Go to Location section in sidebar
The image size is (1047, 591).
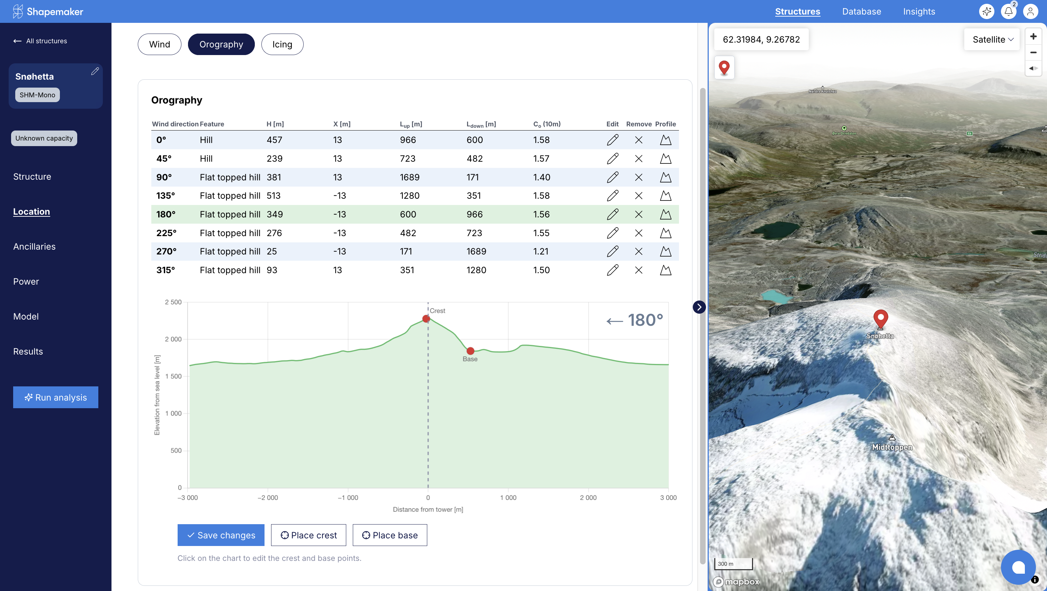(x=31, y=211)
